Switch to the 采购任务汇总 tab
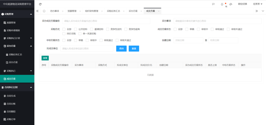The image size is (266, 125). [113, 11]
